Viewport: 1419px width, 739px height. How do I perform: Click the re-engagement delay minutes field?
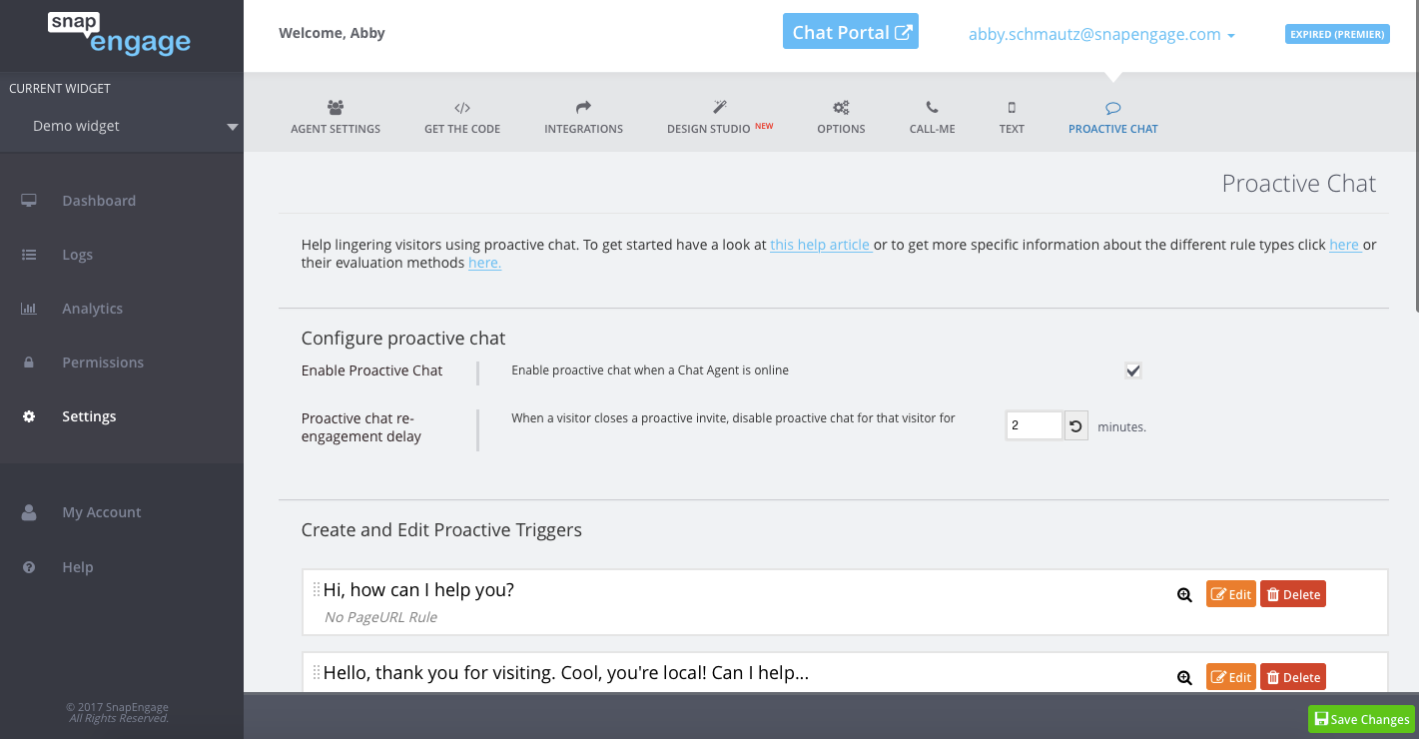click(1034, 425)
